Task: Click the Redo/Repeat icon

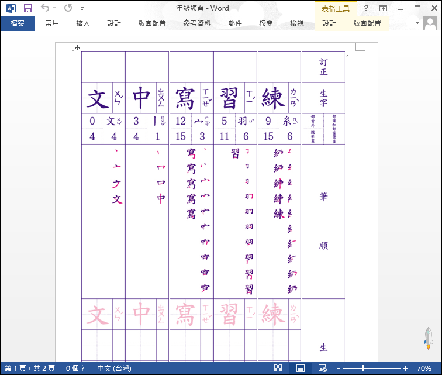Action: point(68,8)
